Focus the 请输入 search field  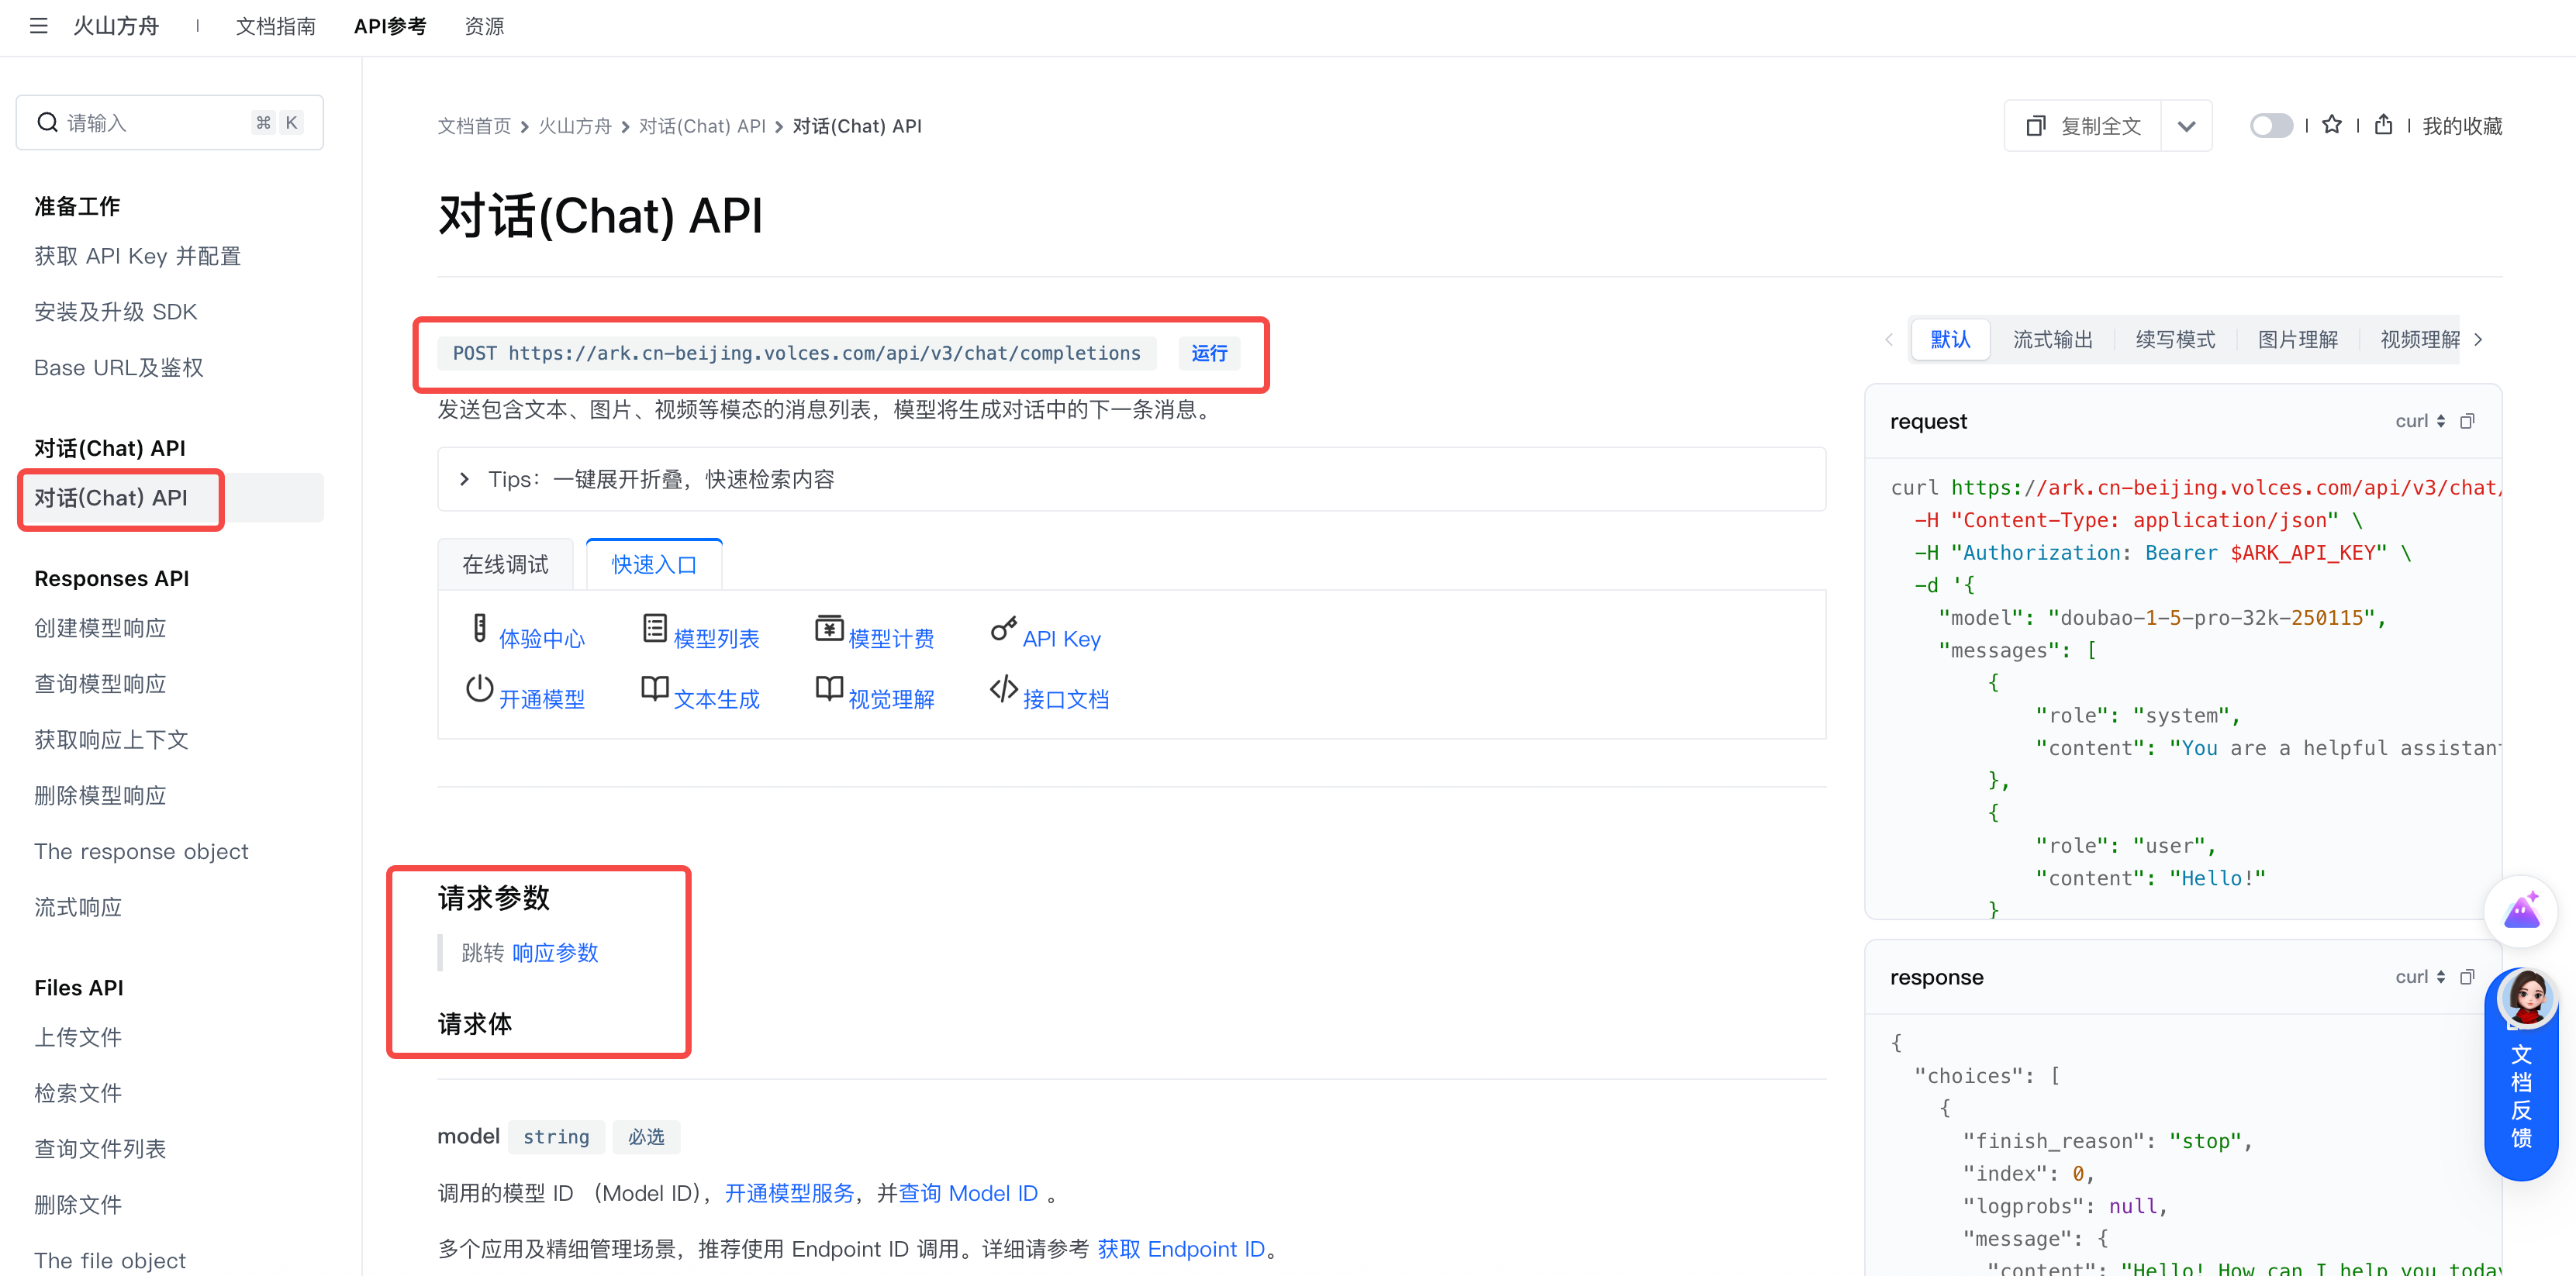click(170, 123)
